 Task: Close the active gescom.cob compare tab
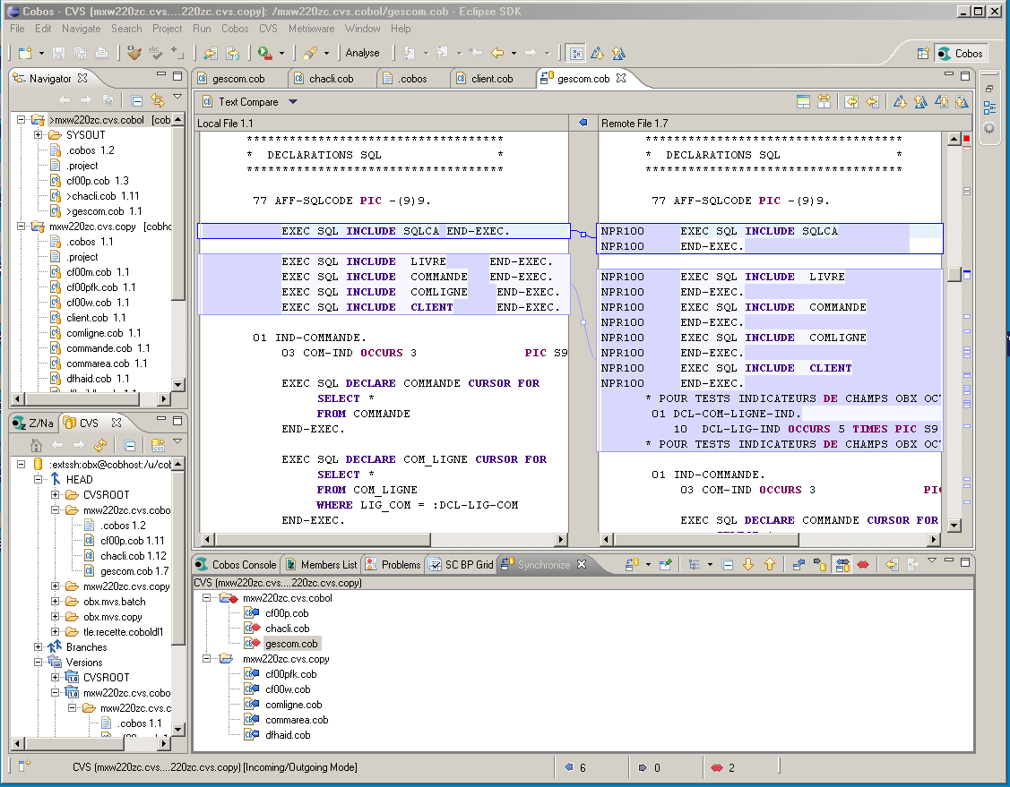coord(621,78)
